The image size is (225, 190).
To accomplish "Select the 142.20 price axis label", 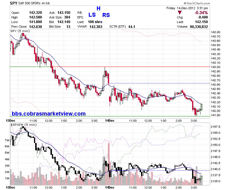I will pos(215,102).
